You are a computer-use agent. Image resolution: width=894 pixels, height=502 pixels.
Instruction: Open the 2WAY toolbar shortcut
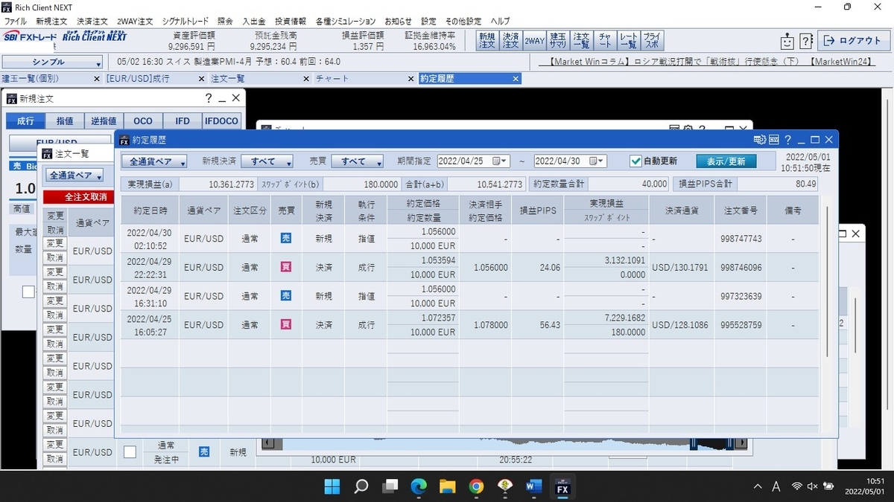coord(534,41)
